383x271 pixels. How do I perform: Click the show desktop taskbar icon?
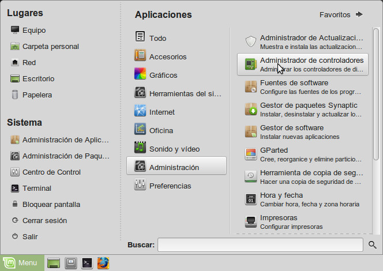[54, 263]
